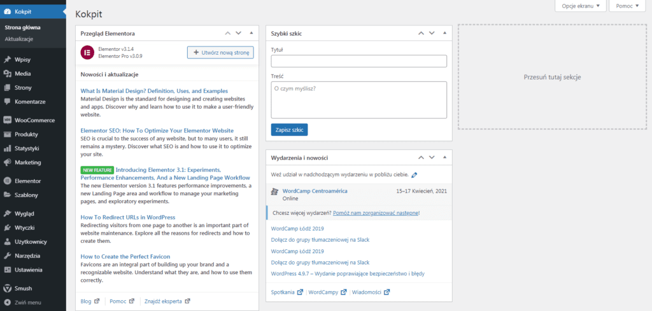Move Przegląd Elementora widget up
652x311 pixels.
tap(227, 33)
